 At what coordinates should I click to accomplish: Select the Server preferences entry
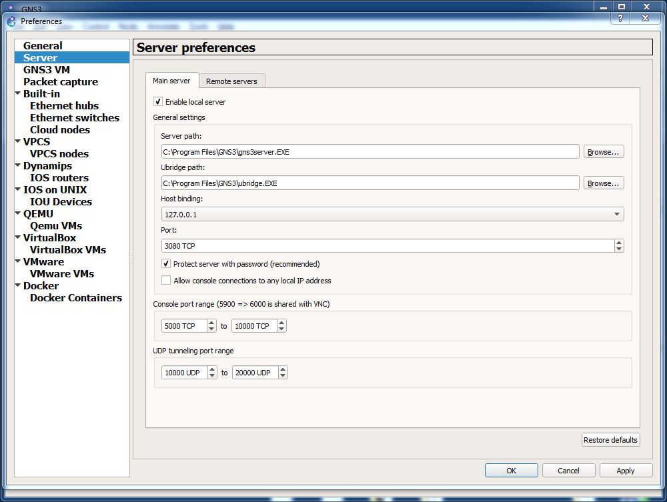tap(72, 57)
